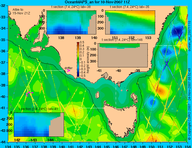This screenshot has width=192, height=148.
Task: Click the "t section (7.4..24°C) lat=-38" inset title
Action: point(71,7)
